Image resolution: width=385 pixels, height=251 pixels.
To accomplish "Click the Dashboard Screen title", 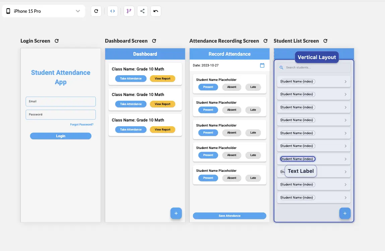I will 126,41.
